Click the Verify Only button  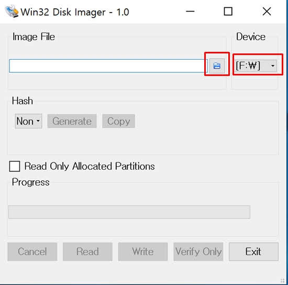pos(198,251)
